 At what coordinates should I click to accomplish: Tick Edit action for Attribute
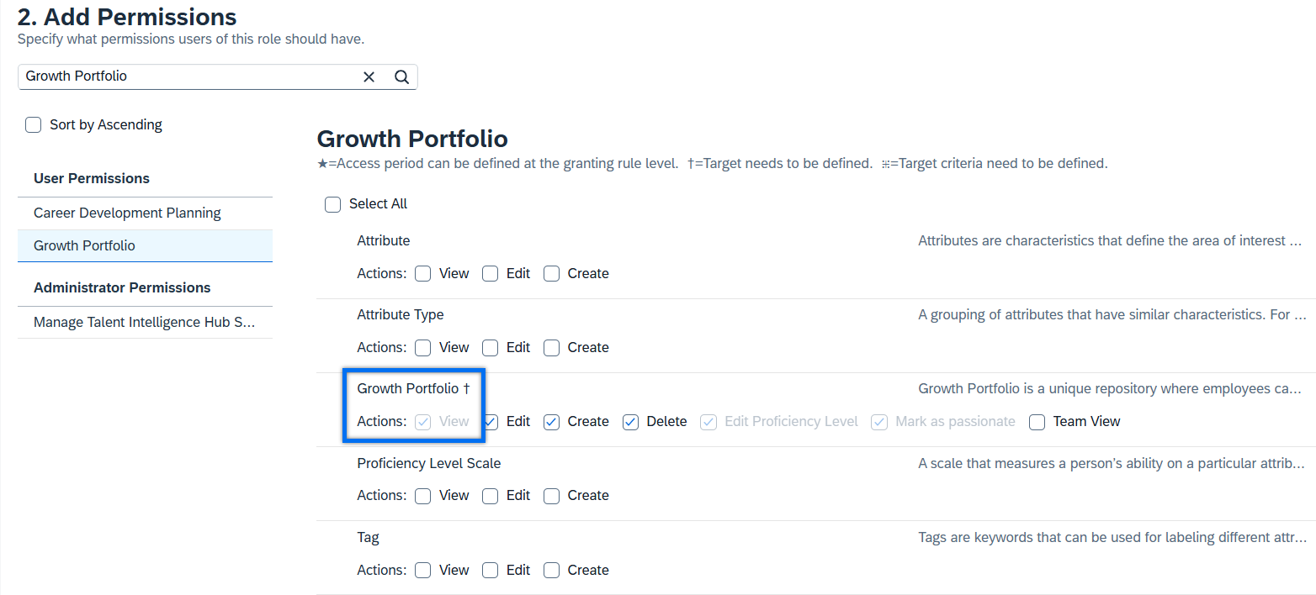[x=491, y=274]
